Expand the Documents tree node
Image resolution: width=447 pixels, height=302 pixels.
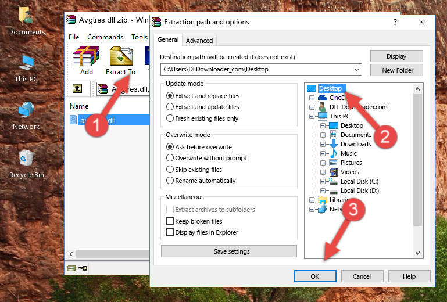click(x=323, y=135)
